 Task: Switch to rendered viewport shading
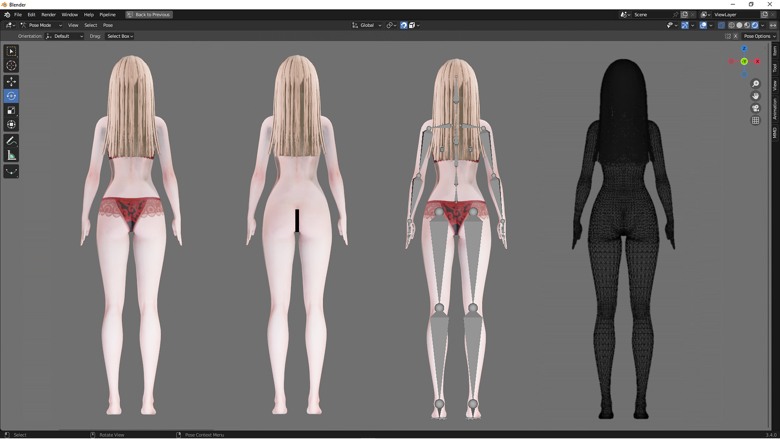[x=755, y=25]
